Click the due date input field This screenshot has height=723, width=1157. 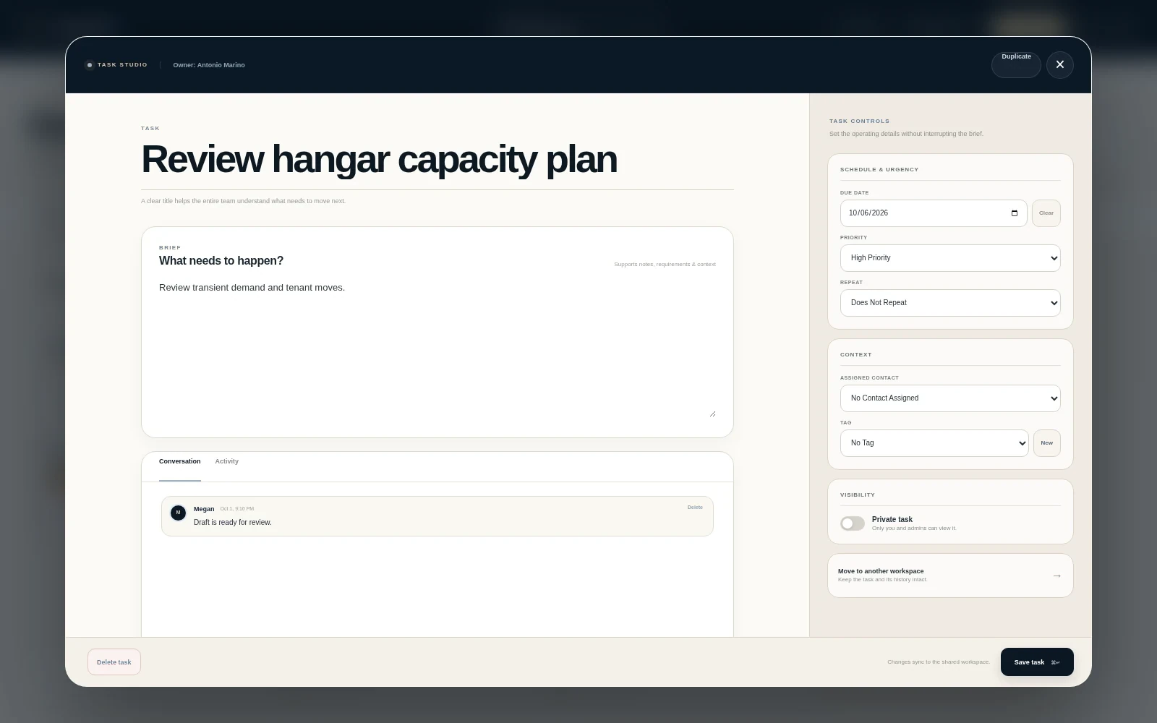(934, 213)
